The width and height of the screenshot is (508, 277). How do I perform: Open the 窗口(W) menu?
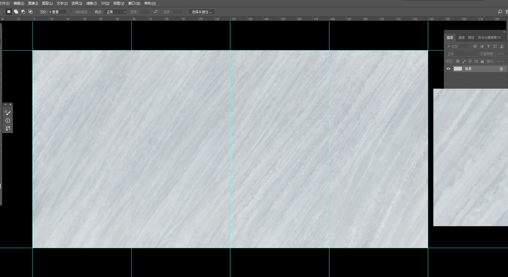click(x=134, y=3)
